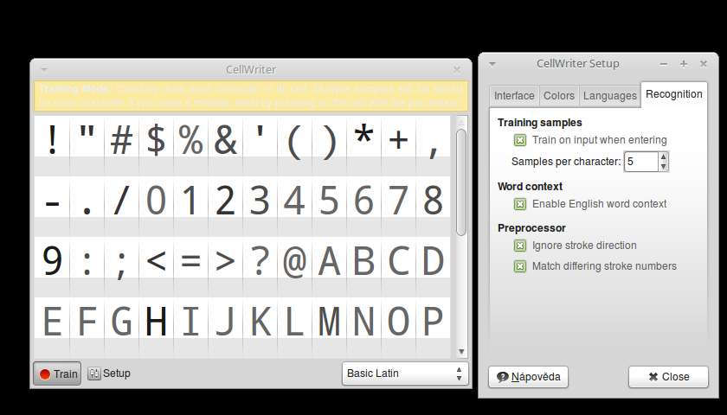Select the '>' training cell
Viewport: 727px width, 415px height.
pyautogui.click(x=225, y=265)
